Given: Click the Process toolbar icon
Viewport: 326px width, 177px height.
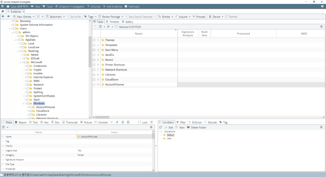Looking at the screenshot, I should 193,17.
